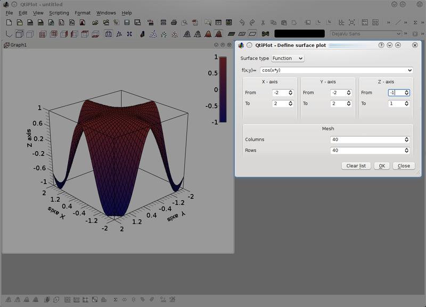426x307 pixels.
Task: Click the Sigma statistics icon in top toolbar
Action: [415, 23]
